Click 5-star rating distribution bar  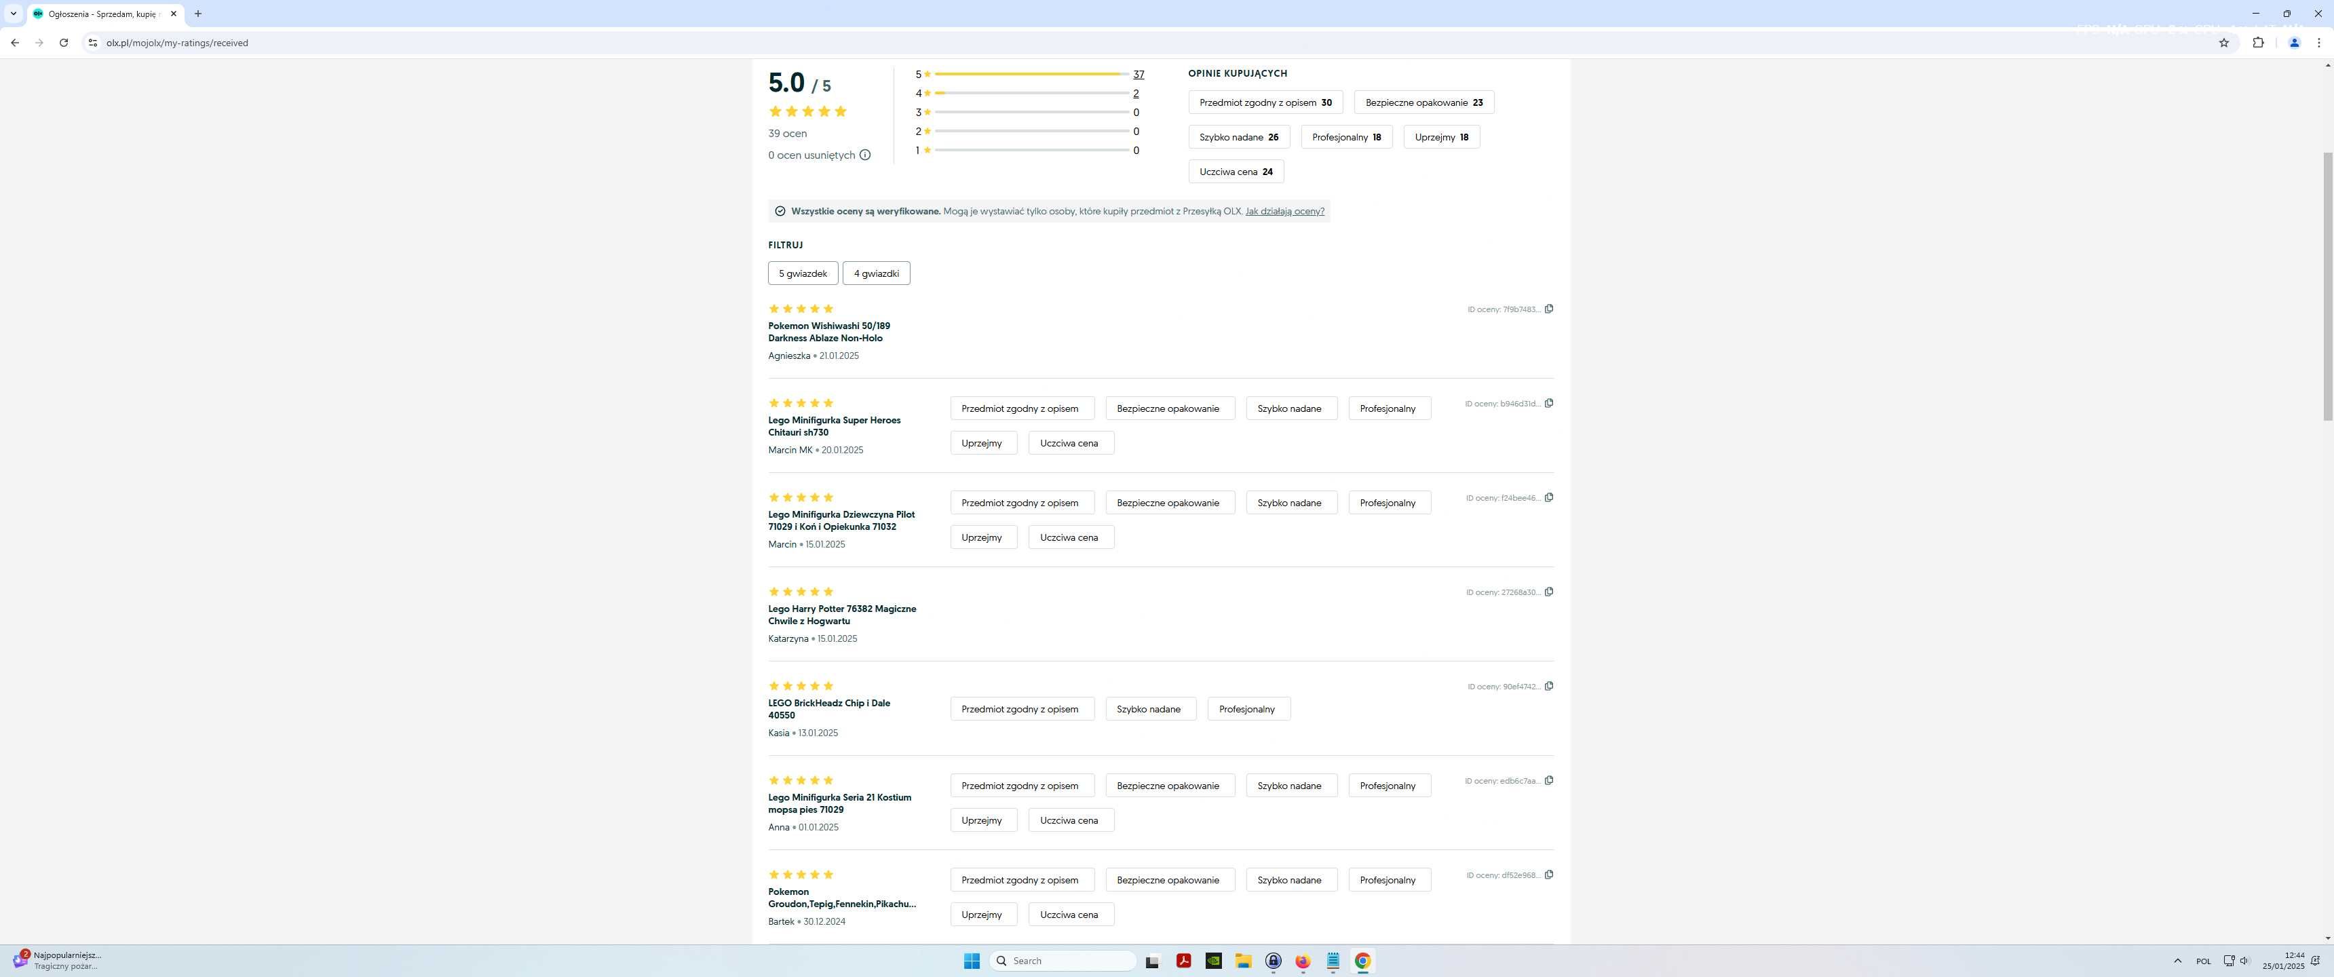(1031, 75)
